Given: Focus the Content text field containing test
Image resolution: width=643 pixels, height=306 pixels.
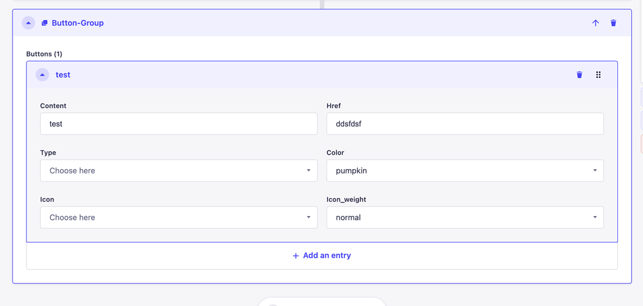Looking at the screenshot, I should 179,123.
